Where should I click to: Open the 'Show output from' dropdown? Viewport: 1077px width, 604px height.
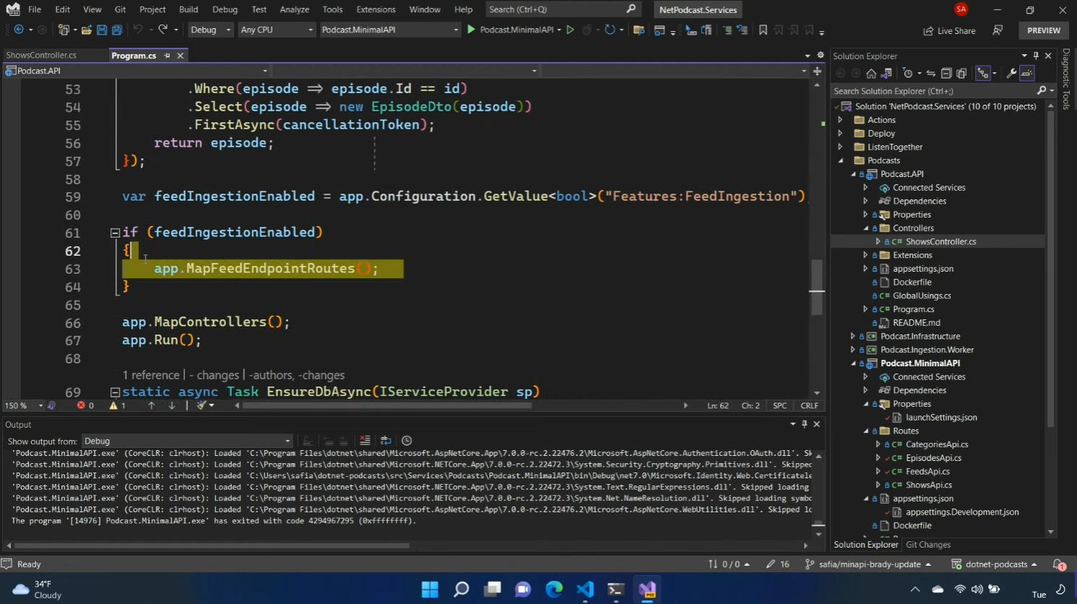[x=187, y=441]
